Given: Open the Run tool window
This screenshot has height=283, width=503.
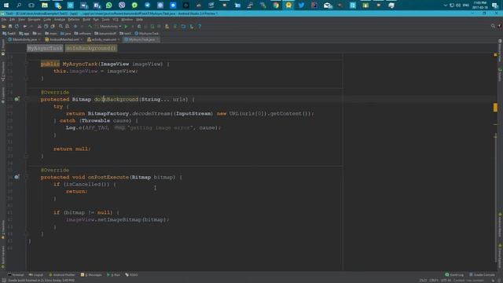Looking at the screenshot, I should click(x=113, y=274).
